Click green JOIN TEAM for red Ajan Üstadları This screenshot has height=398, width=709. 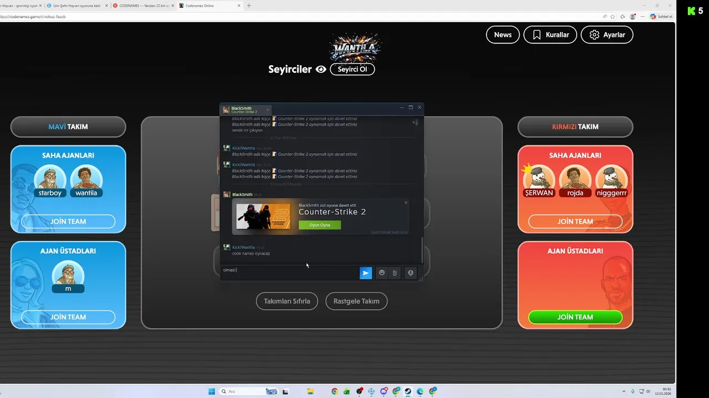coord(576,317)
